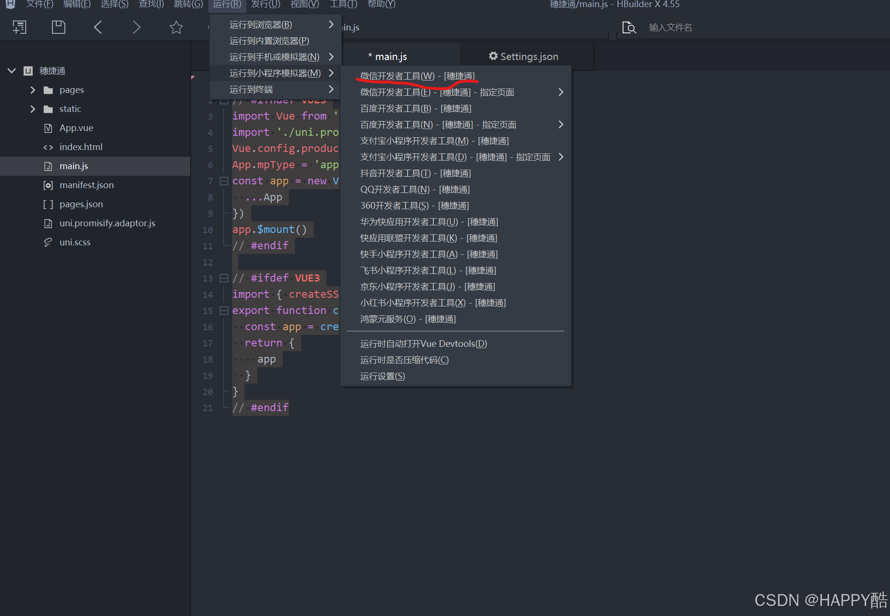Image resolution: width=890 pixels, height=616 pixels.
Task: Collapse the code fold at line 15
Action: pos(224,311)
